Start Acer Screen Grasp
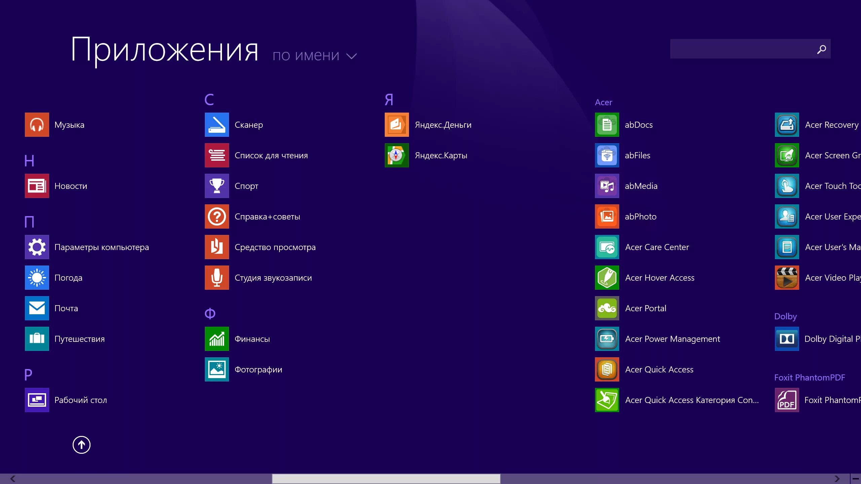 pyautogui.click(x=831, y=155)
